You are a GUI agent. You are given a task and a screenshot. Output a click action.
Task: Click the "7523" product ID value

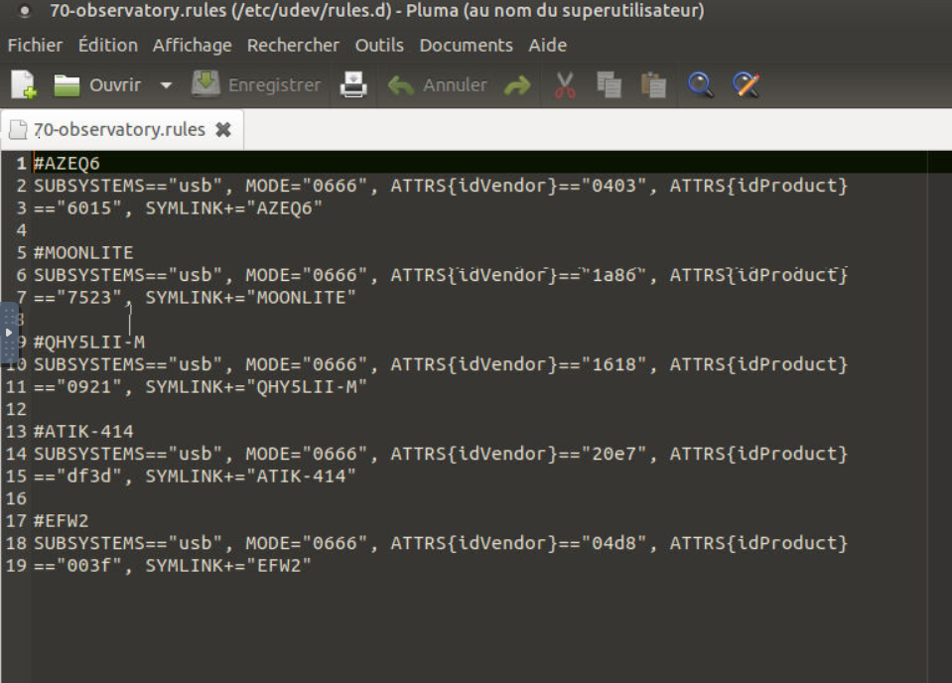89,297
